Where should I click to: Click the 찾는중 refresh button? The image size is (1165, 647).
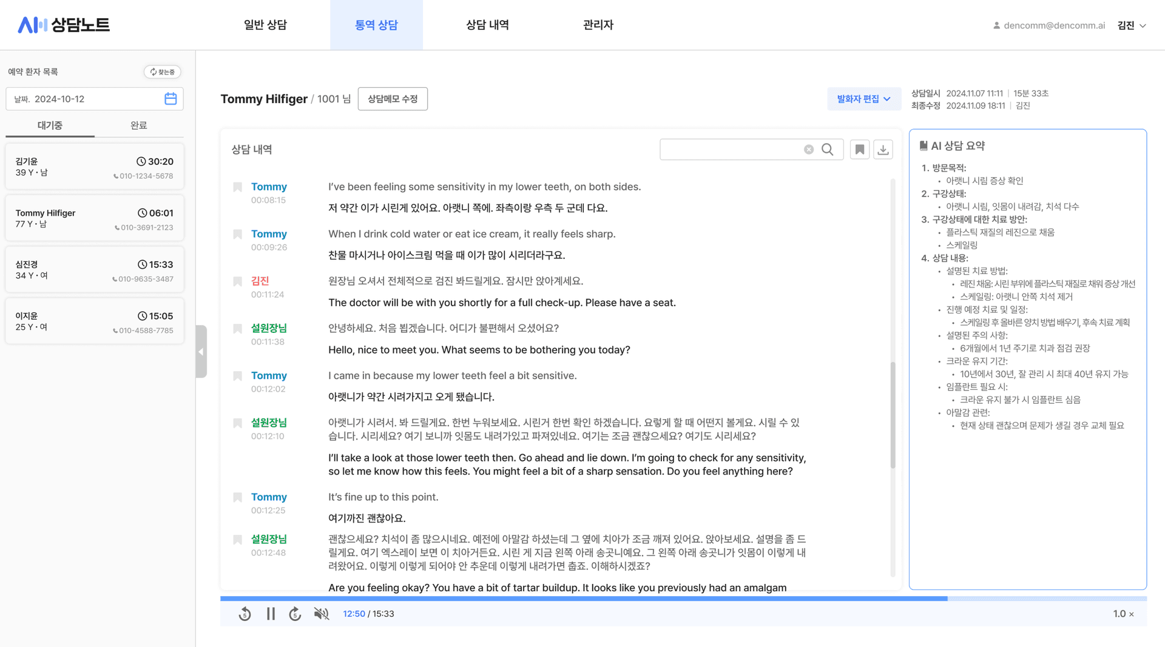(x=162, y=72)
